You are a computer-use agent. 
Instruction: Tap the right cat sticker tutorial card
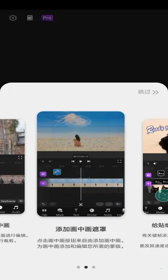click(x=155, y=167)
